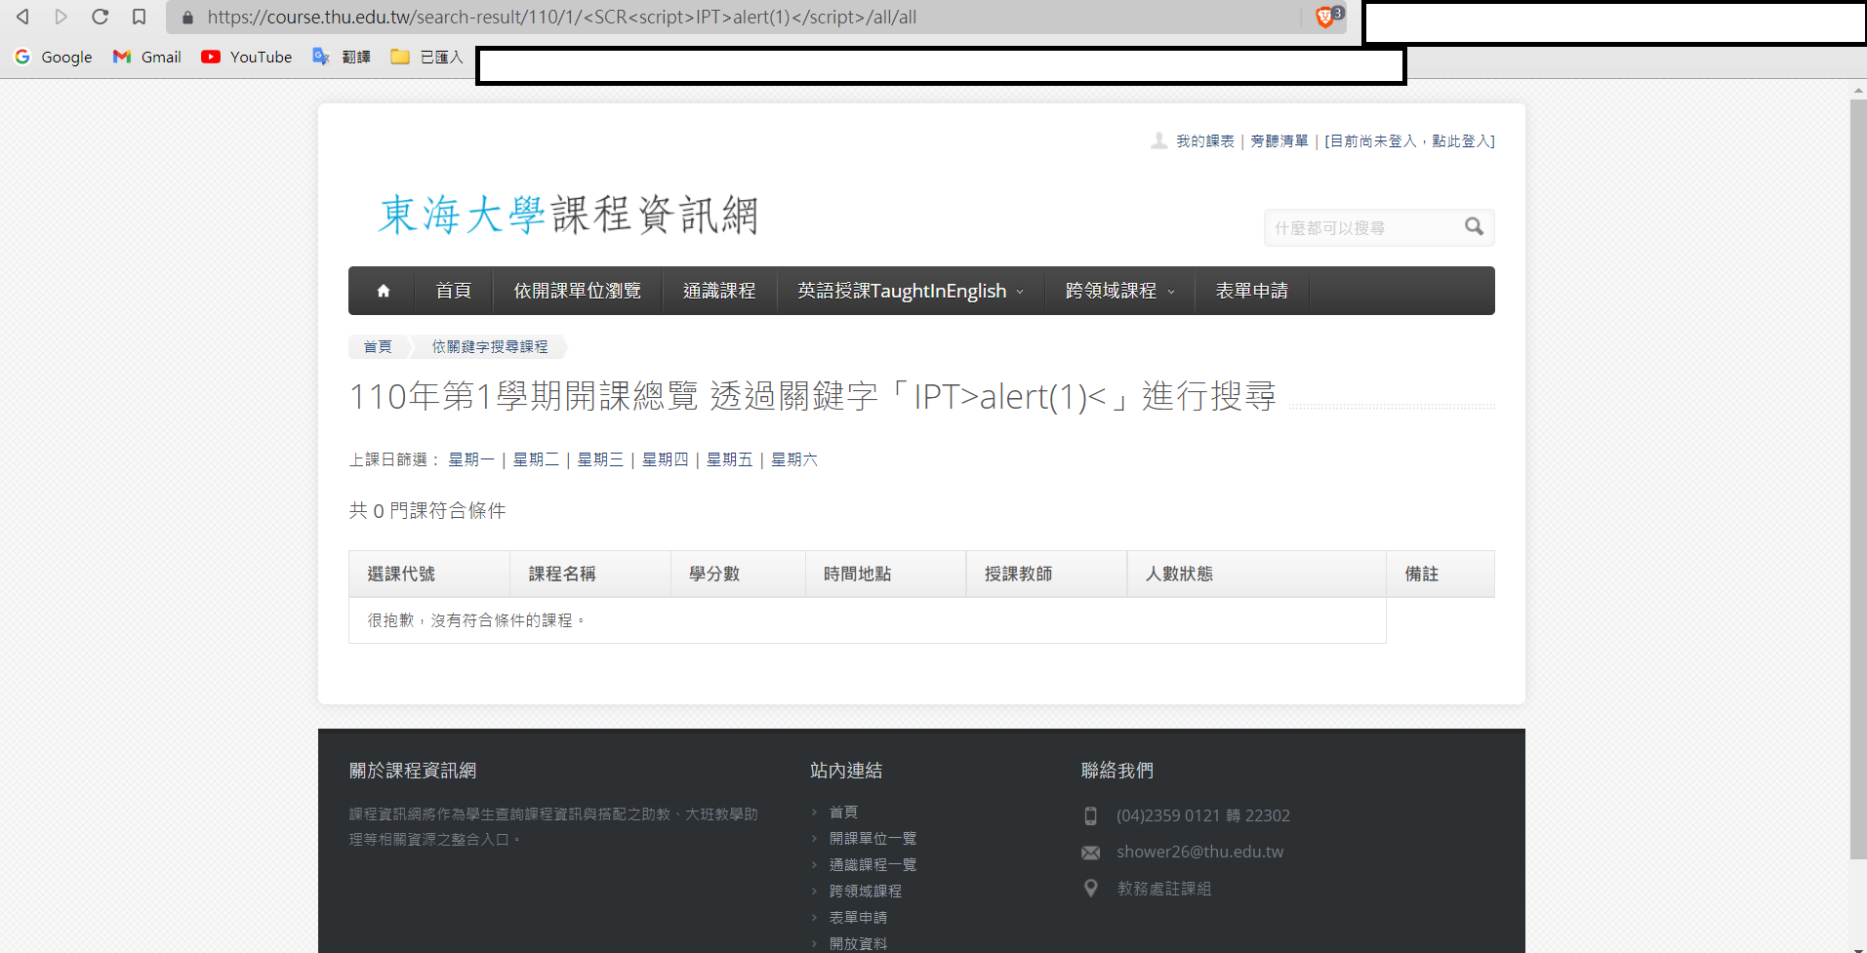Filter courses by 星期五
Screen dimensions: 1867x953
tap(730, 459)
